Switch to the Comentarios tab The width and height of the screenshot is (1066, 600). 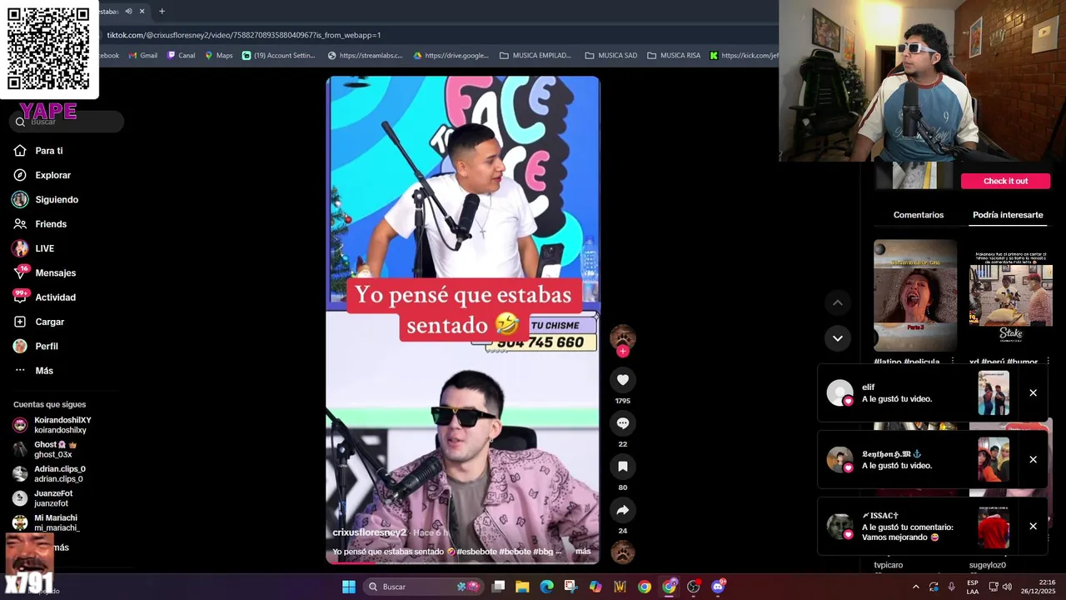tap(919, 215)
